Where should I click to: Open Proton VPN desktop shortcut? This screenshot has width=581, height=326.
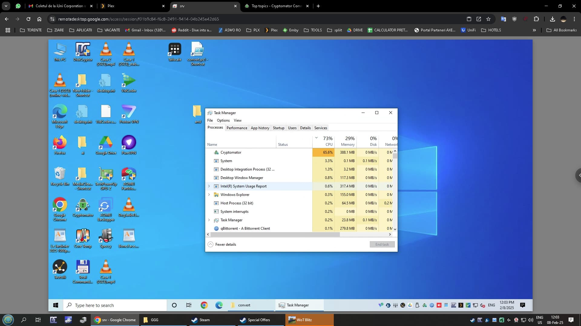pos(129,114)
